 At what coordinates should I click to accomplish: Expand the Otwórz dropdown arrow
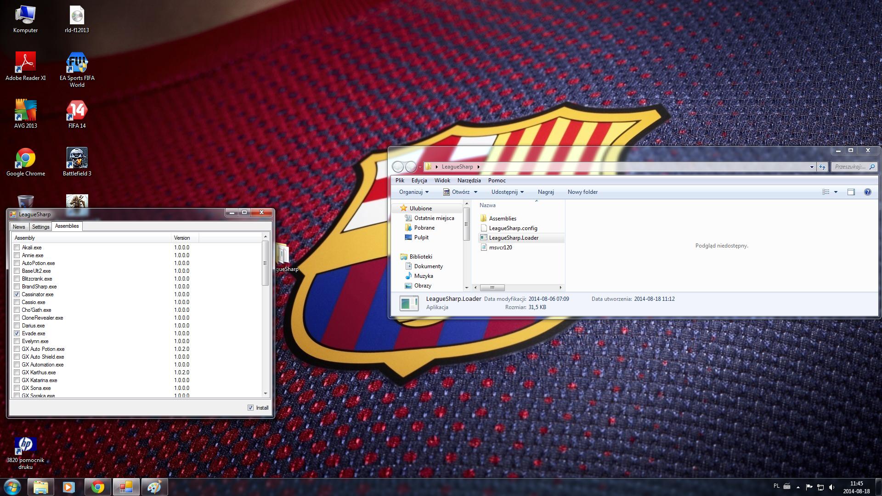tap(475, 192)
